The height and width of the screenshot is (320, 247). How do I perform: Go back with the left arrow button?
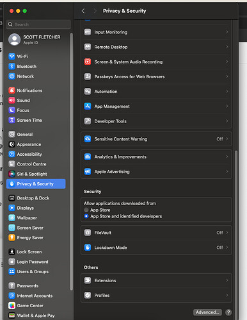coord(83,11)
